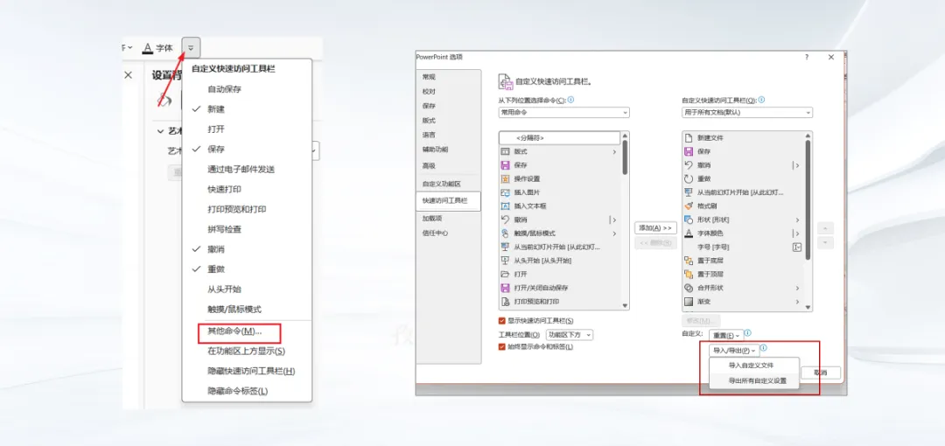The image size is (945, 446).
Task: Open the 重置 dropdown button
Action: 725,335
